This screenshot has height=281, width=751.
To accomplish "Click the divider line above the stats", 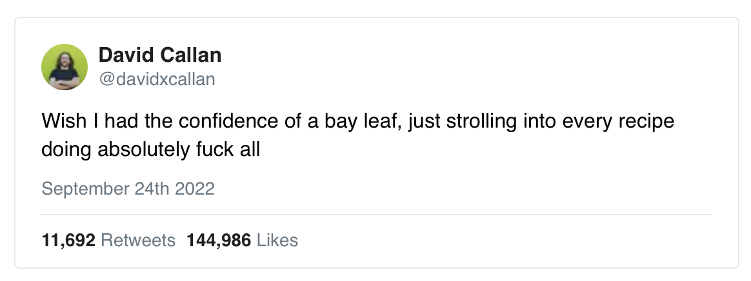I will coord(376,214).
